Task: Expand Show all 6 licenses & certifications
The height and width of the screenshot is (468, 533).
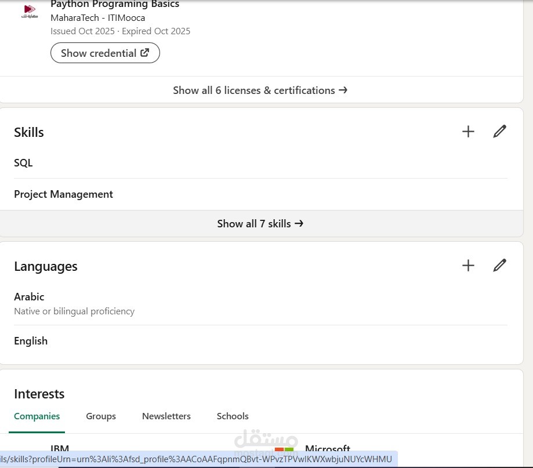Action: coord(260,90)
